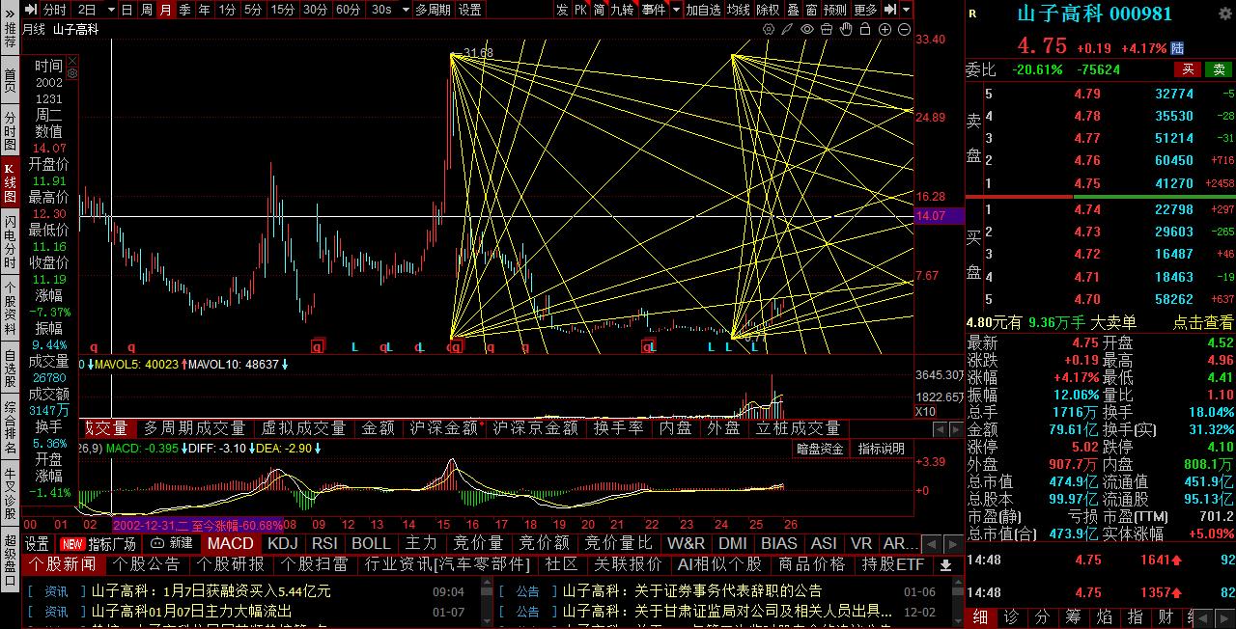Open the 更多 more menu
1236x629 pixels.
(866, 10)
